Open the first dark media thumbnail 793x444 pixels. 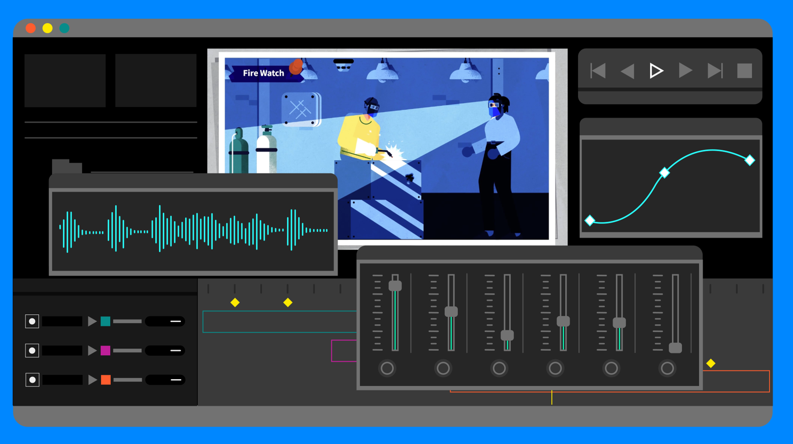click(65, 80)
